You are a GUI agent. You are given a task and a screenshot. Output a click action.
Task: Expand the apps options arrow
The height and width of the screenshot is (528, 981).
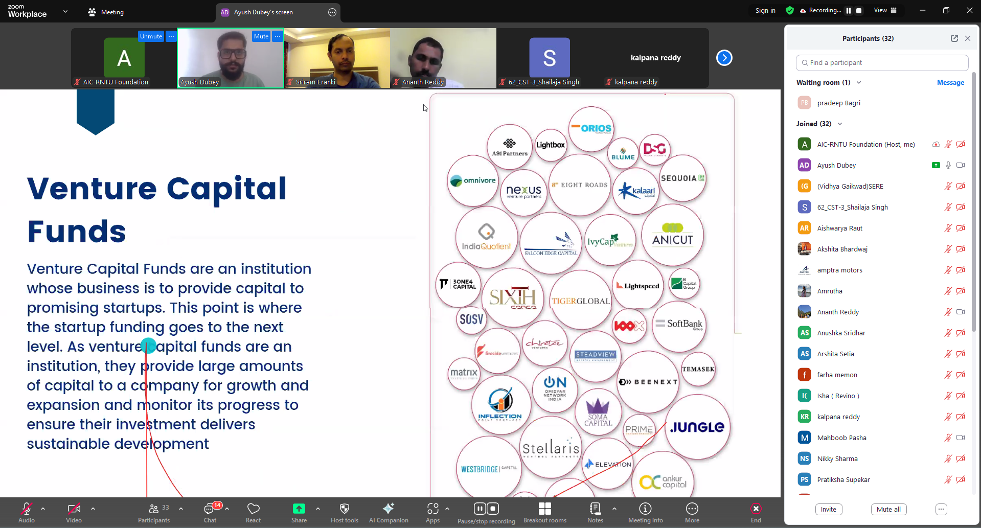[447, 509]
